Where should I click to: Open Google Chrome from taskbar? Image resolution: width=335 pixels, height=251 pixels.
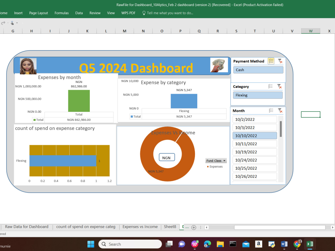297,244
